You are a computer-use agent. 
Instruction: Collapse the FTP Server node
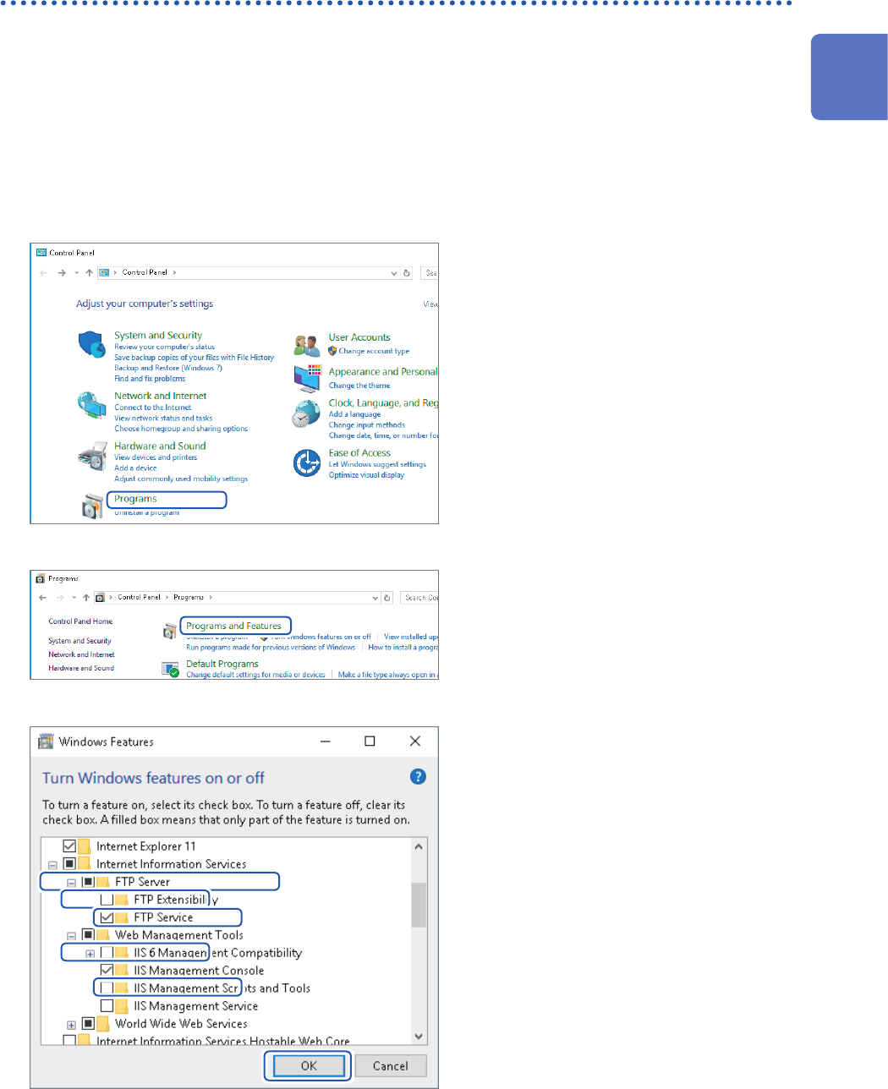coord(71,883)
